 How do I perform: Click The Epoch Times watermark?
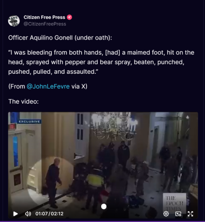[x=174, y=203]
